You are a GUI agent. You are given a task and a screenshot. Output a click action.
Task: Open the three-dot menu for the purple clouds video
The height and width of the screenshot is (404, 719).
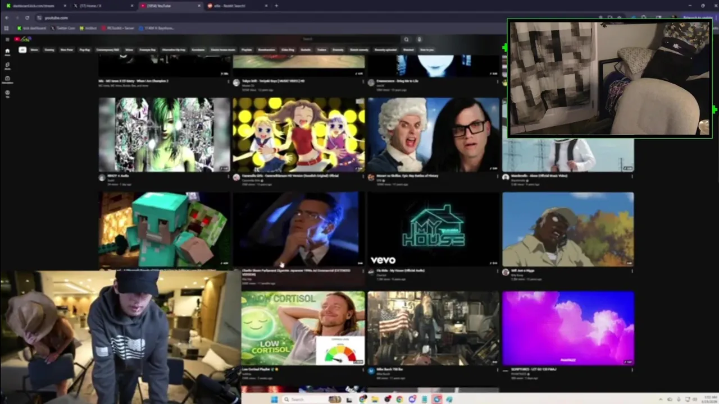[x=632, y=370]
